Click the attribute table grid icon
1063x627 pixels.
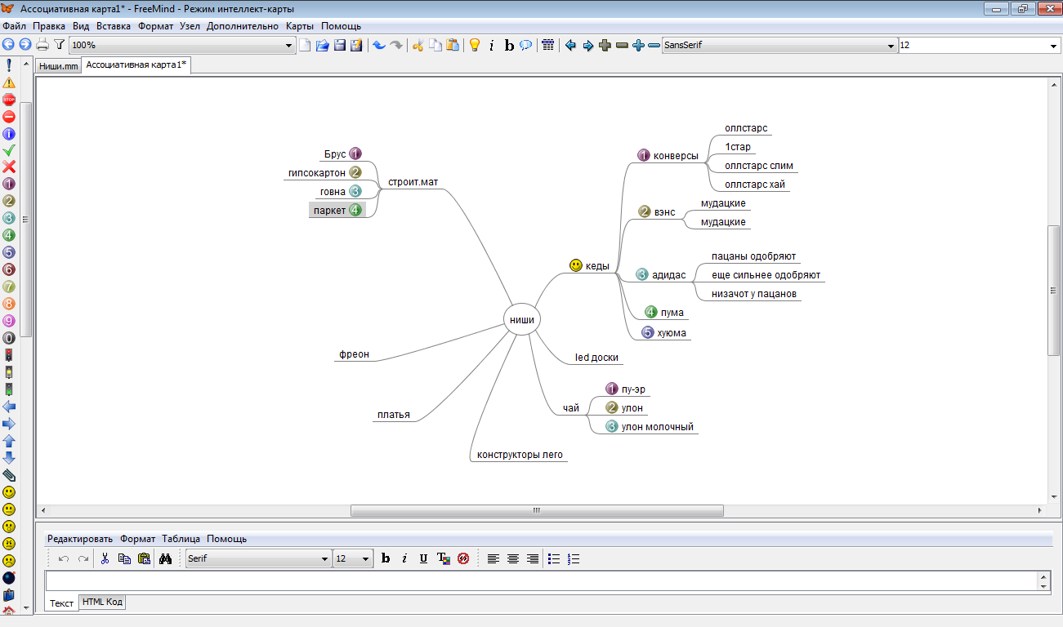coord(548,46)
